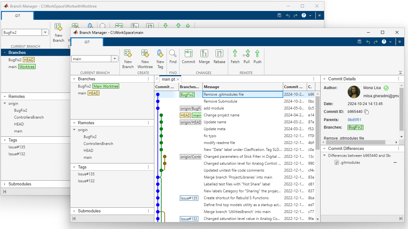Screen dimensions: 408x229
Task: Click the Commit toolbar button
Action: point(188,56)
